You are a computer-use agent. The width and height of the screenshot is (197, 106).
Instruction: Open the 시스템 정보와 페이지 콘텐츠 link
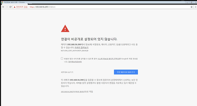coord(108,59)
